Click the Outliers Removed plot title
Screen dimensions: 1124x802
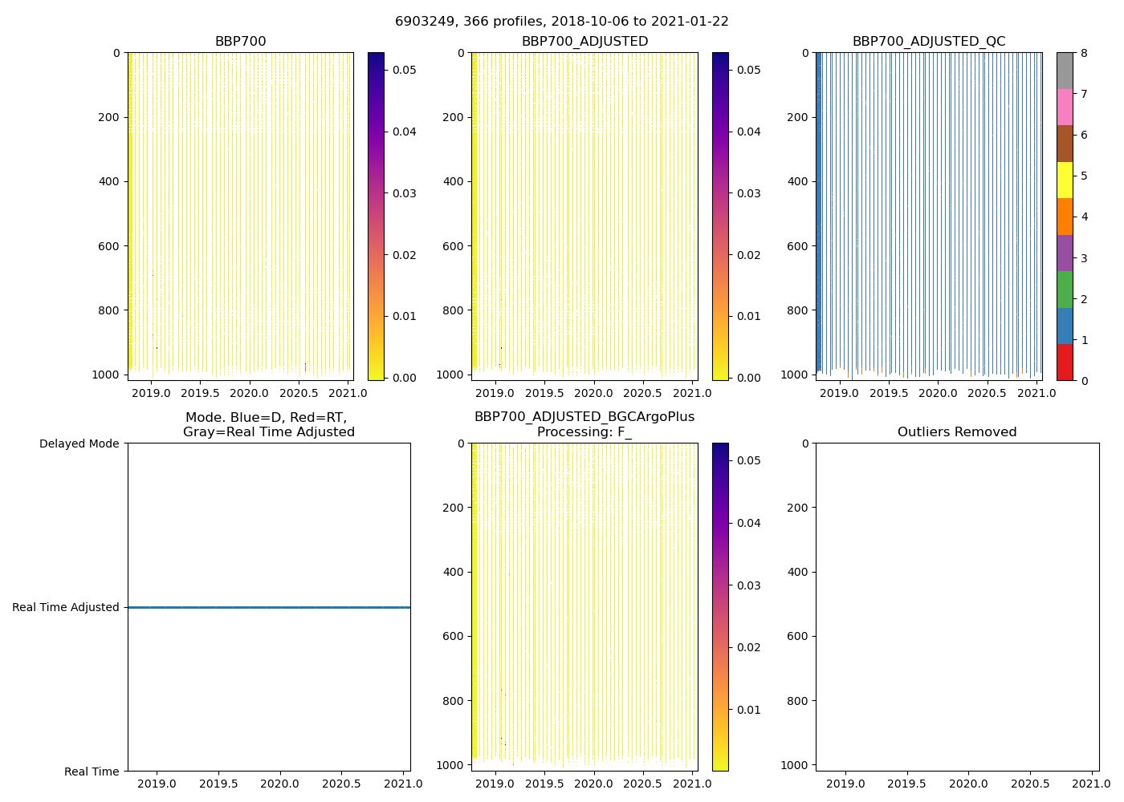(x=957, y=432)
